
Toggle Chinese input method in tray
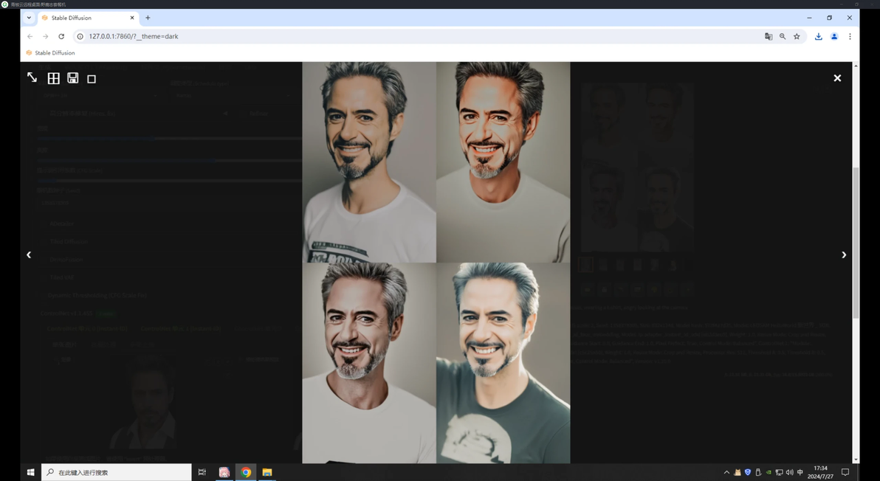800,472
